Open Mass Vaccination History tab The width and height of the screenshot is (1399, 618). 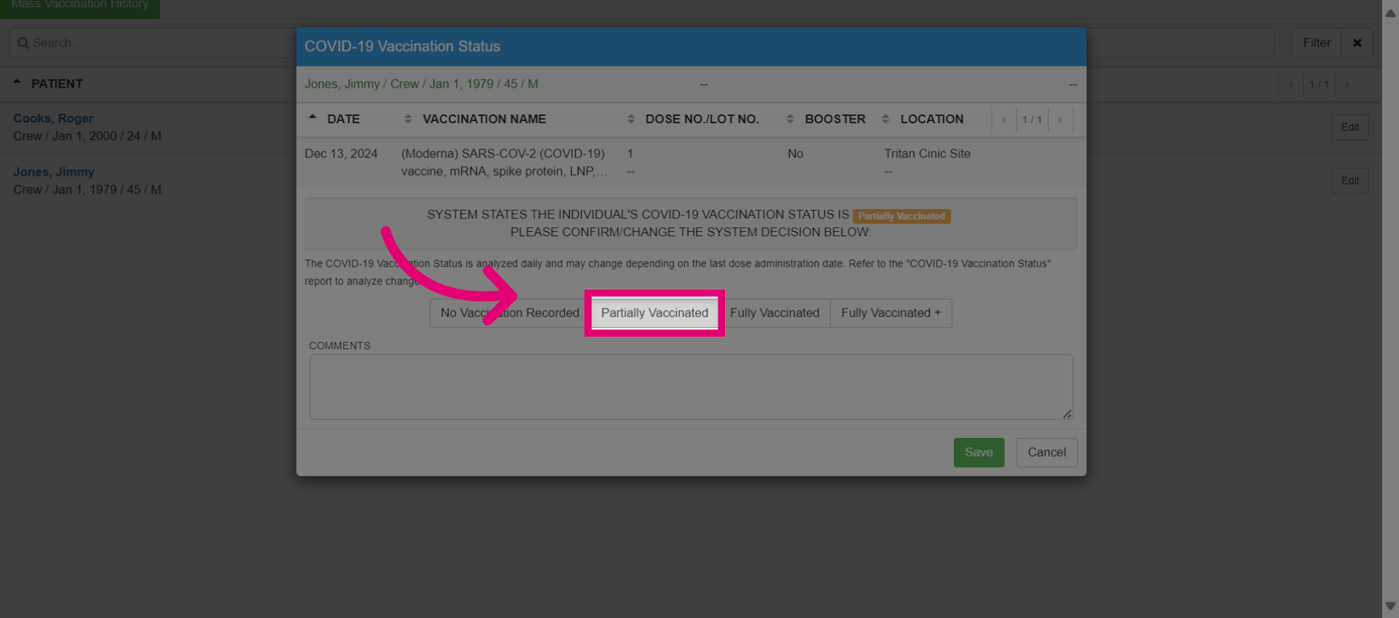(x=80, y=6)
